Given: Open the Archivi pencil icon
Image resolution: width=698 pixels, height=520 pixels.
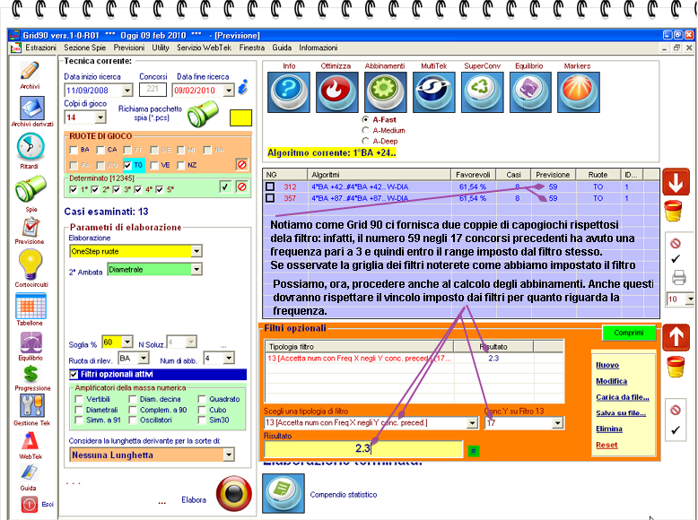Looking at the screenshot, I should (30, 71).
